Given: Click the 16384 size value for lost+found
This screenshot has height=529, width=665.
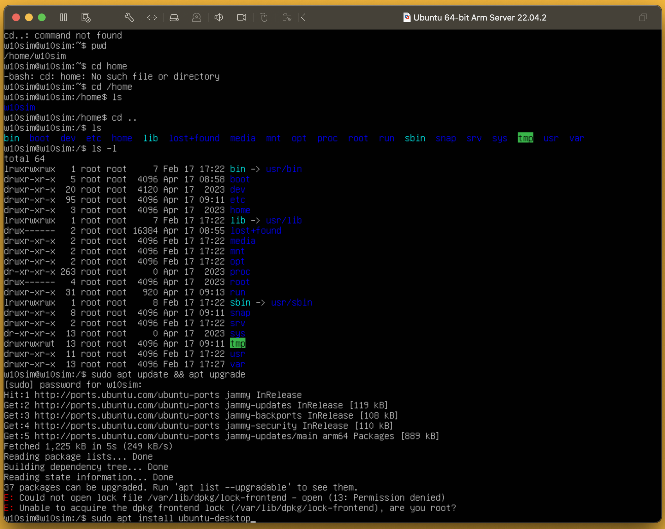Looking at the screenshot, I should (x=145, y=230).
